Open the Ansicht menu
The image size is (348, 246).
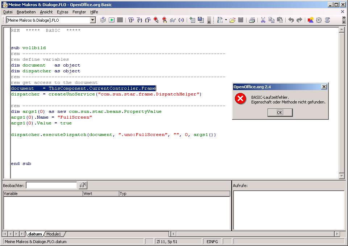tap(46, 12)
